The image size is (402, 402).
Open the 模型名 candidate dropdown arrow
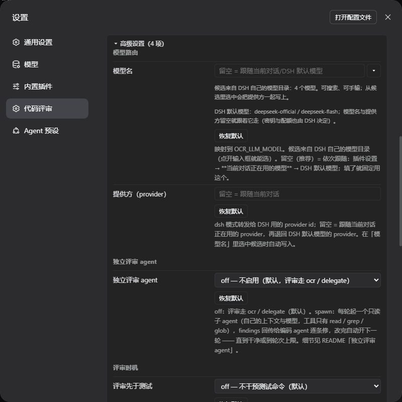coord(373,71)
